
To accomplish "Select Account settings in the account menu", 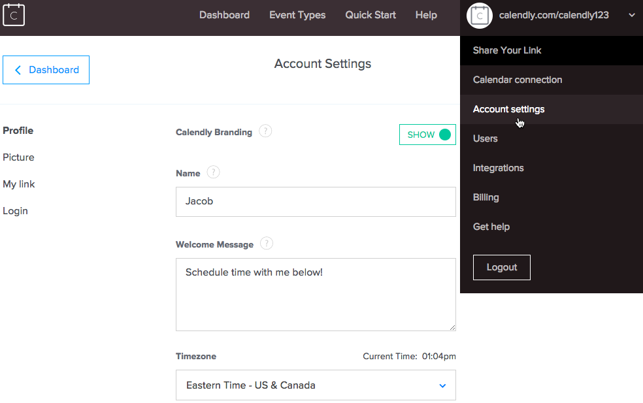I will coord(552,110).
